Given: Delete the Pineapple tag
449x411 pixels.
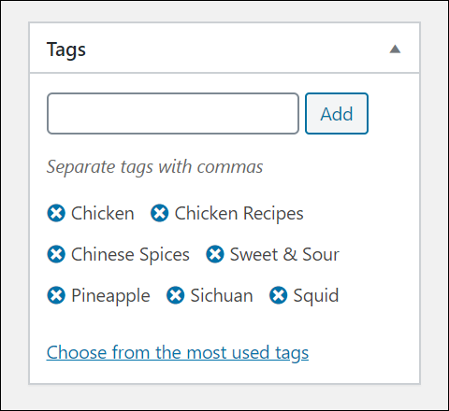Looking at the screenshot, I should tap(56, 295).
